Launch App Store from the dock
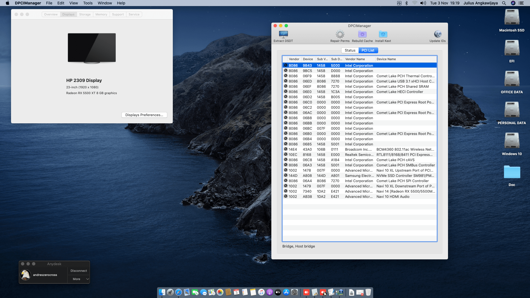Screen dimensions: 530x298 point(286,292)
